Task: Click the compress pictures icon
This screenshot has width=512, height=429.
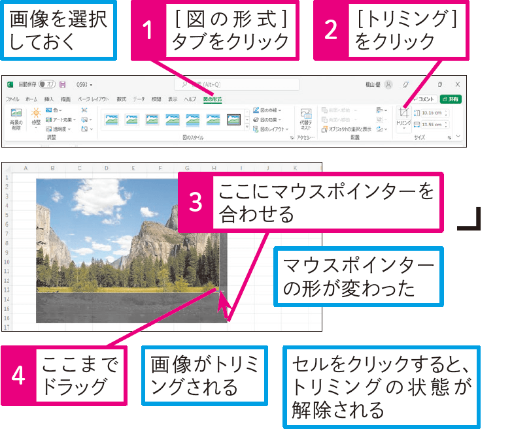Action: coord(84,110)
